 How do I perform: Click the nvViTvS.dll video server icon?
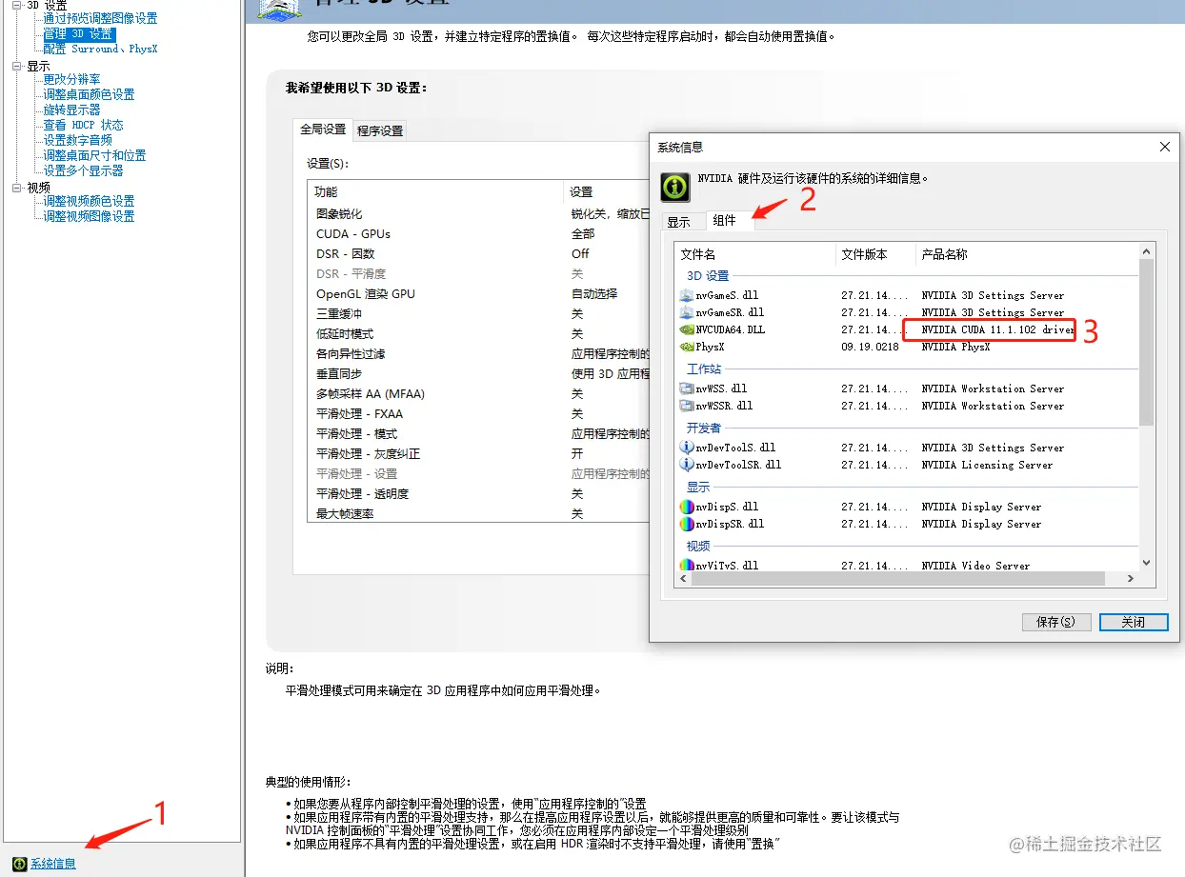point(688,565)
